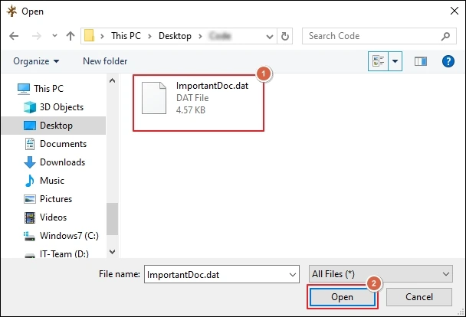Click the Cancel button
The image size is (466, 317).
click(419, 297)
